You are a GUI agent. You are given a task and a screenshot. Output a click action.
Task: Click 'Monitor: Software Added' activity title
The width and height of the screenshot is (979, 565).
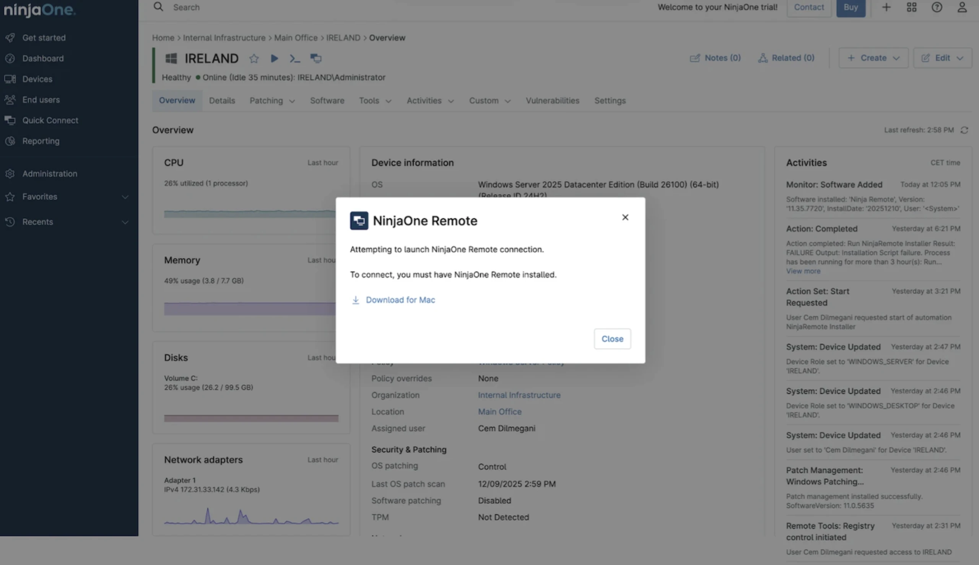tap(834, 185)
